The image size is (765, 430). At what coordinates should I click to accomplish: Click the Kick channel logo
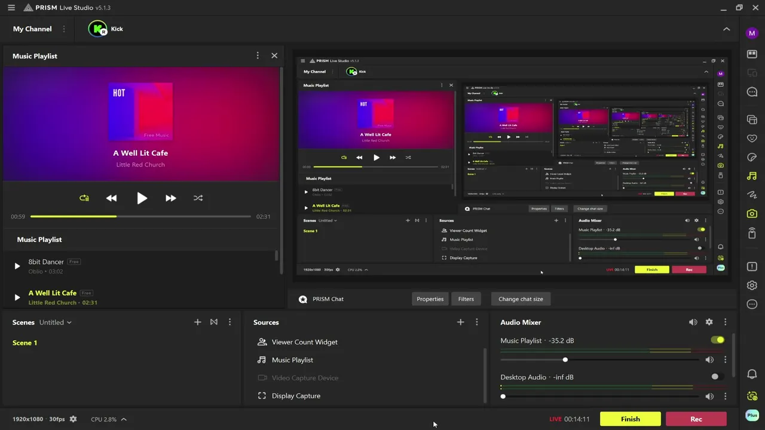[x=97, y=29]
